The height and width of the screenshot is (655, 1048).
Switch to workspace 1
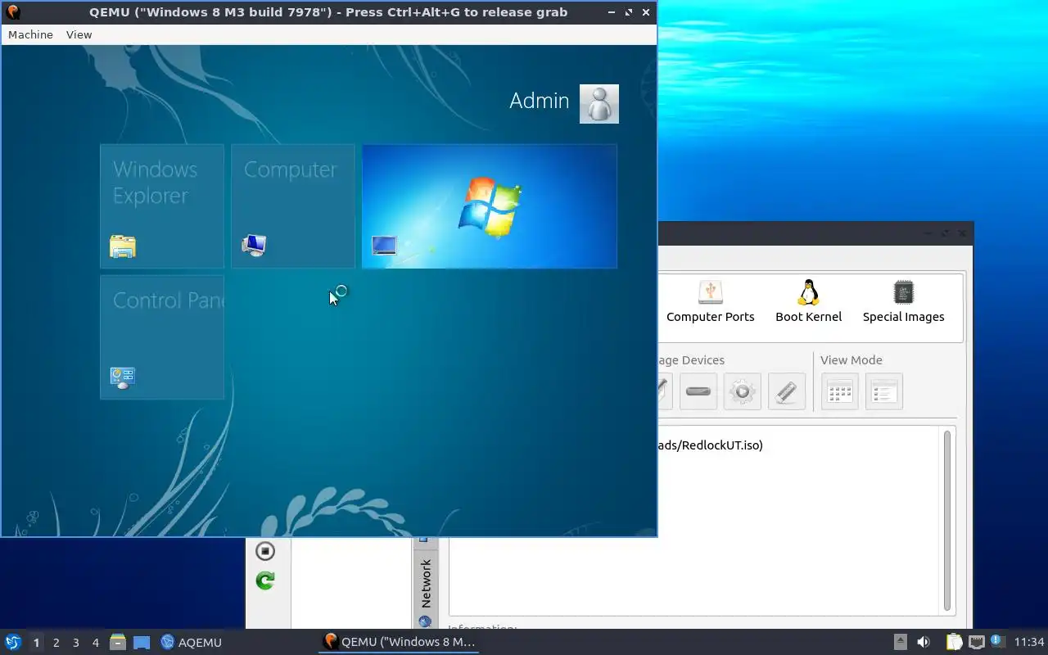[36, 643]
